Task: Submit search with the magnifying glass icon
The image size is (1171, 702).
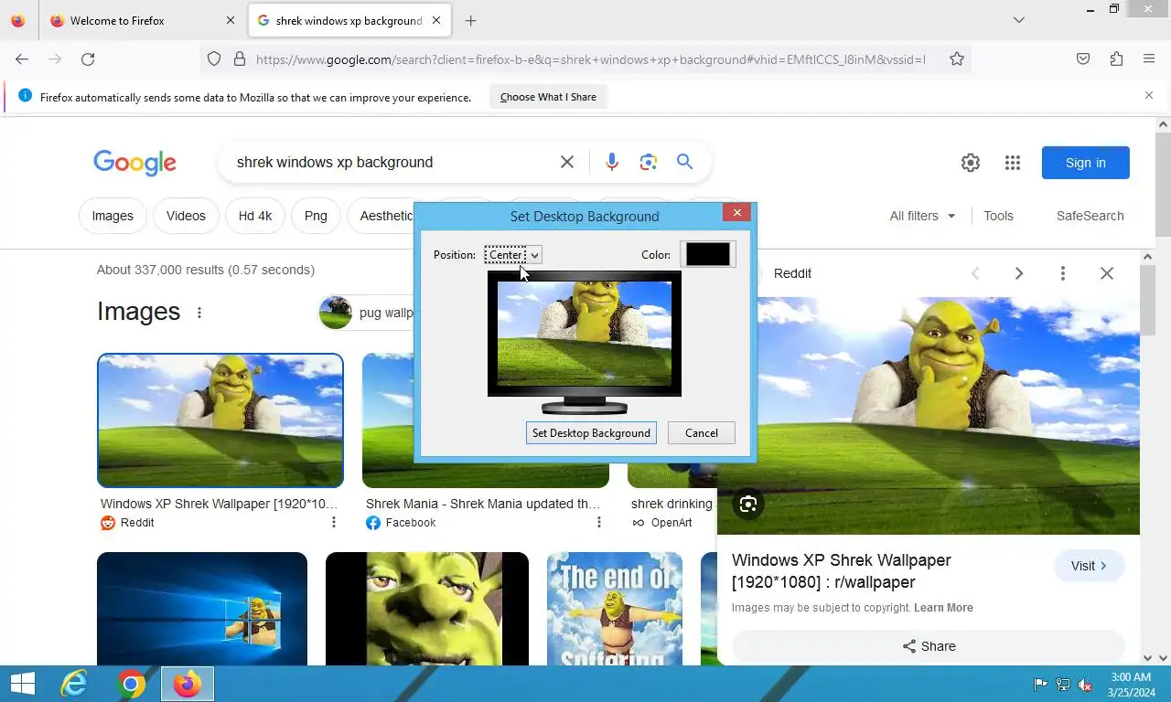Action: [x=684, y=162]
